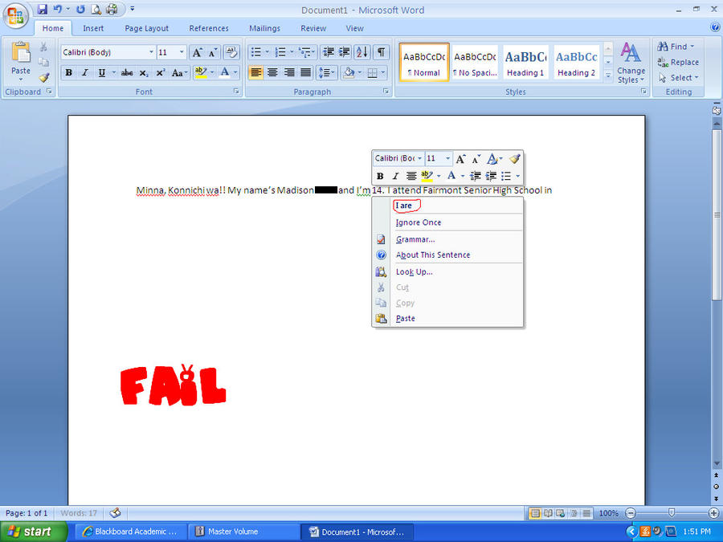Click the Words: 17 status bar counter

click(79, 513)
